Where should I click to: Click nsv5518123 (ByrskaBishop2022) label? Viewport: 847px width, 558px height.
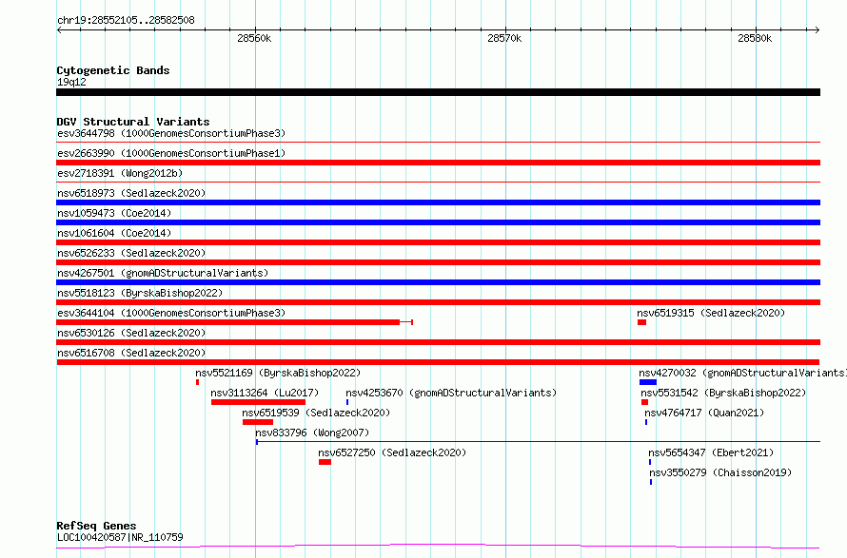click(140, 293)
